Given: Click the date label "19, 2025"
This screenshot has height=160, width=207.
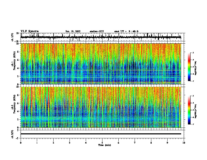Looking at the screenshot, I should click(75, 31).
